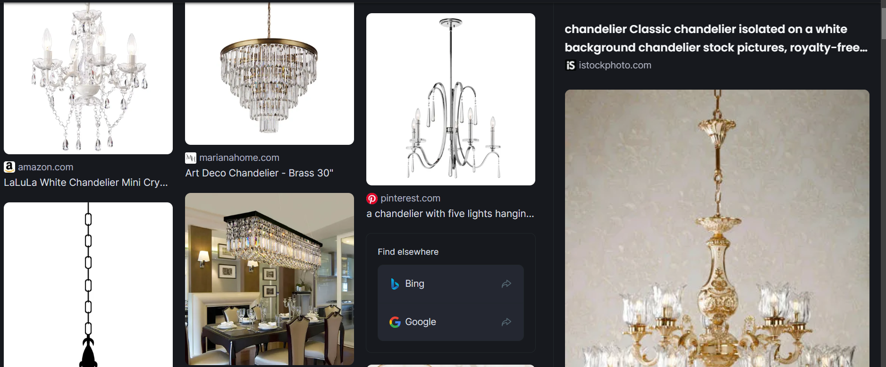Click the marianahome.com favicon icon
This screenshot has height=367, width=886.
(x=191, y=158)
